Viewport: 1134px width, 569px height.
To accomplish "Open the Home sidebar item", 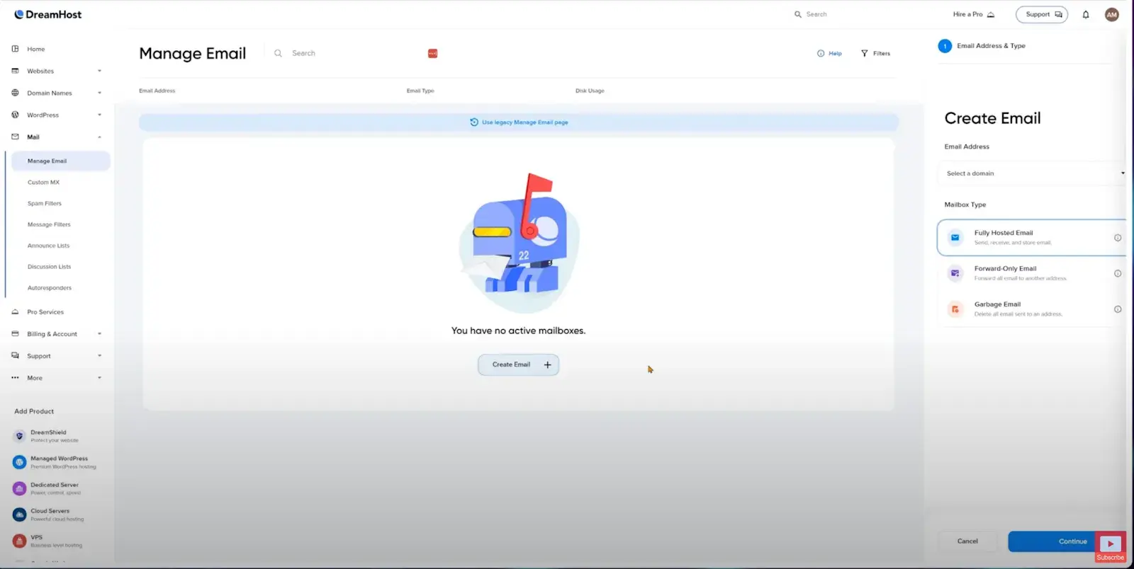I will click(35, 49).
